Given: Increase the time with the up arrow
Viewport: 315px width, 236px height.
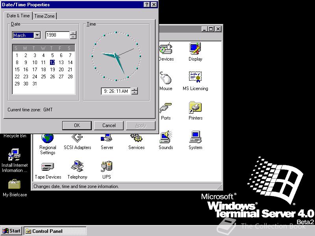Looking at the screenshot, I should (x=135, y=89).
